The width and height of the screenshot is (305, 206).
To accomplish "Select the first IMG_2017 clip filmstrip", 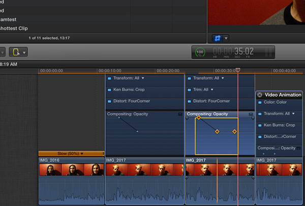I will click(145, 169).
